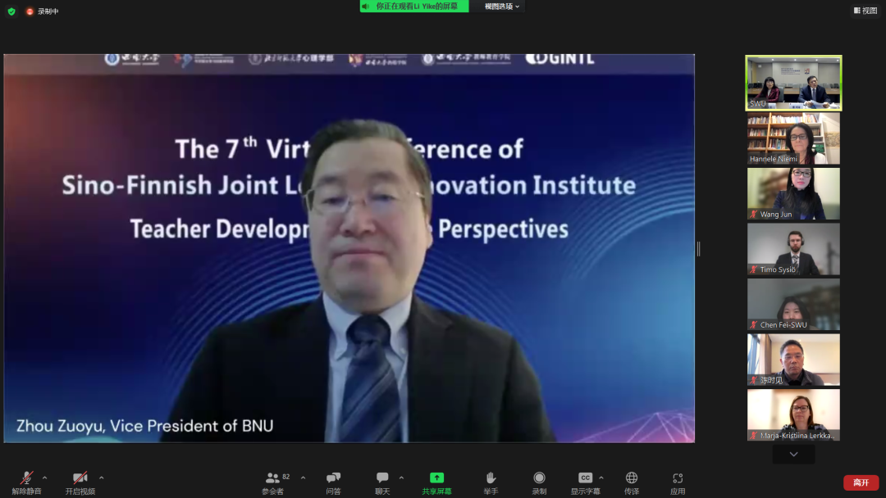Viewport: 886px width, 498px height.
Task: Open the View menu in top-right corner
Action: coord(865,11)
